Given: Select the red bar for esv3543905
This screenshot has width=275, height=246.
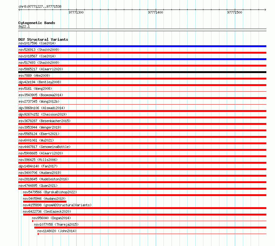Looking at the screenshot, I should click(x=149, y=98).
